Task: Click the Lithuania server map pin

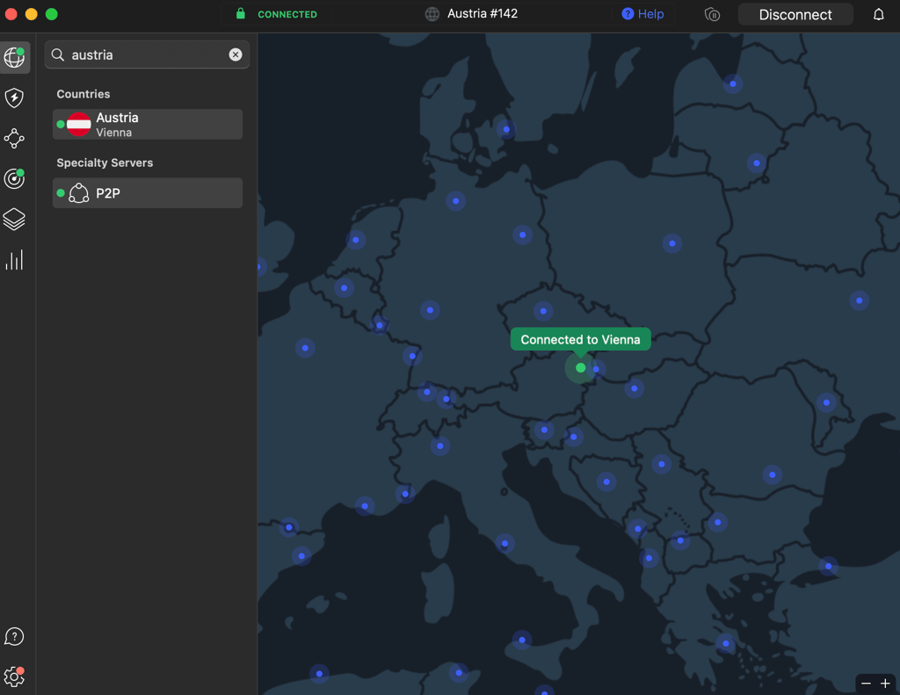Action: [756, 163]
